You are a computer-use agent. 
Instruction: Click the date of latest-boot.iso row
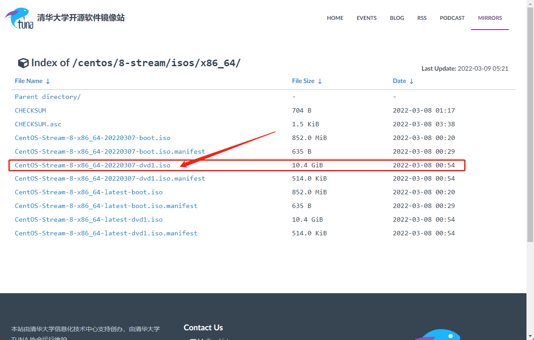[424, 192]
